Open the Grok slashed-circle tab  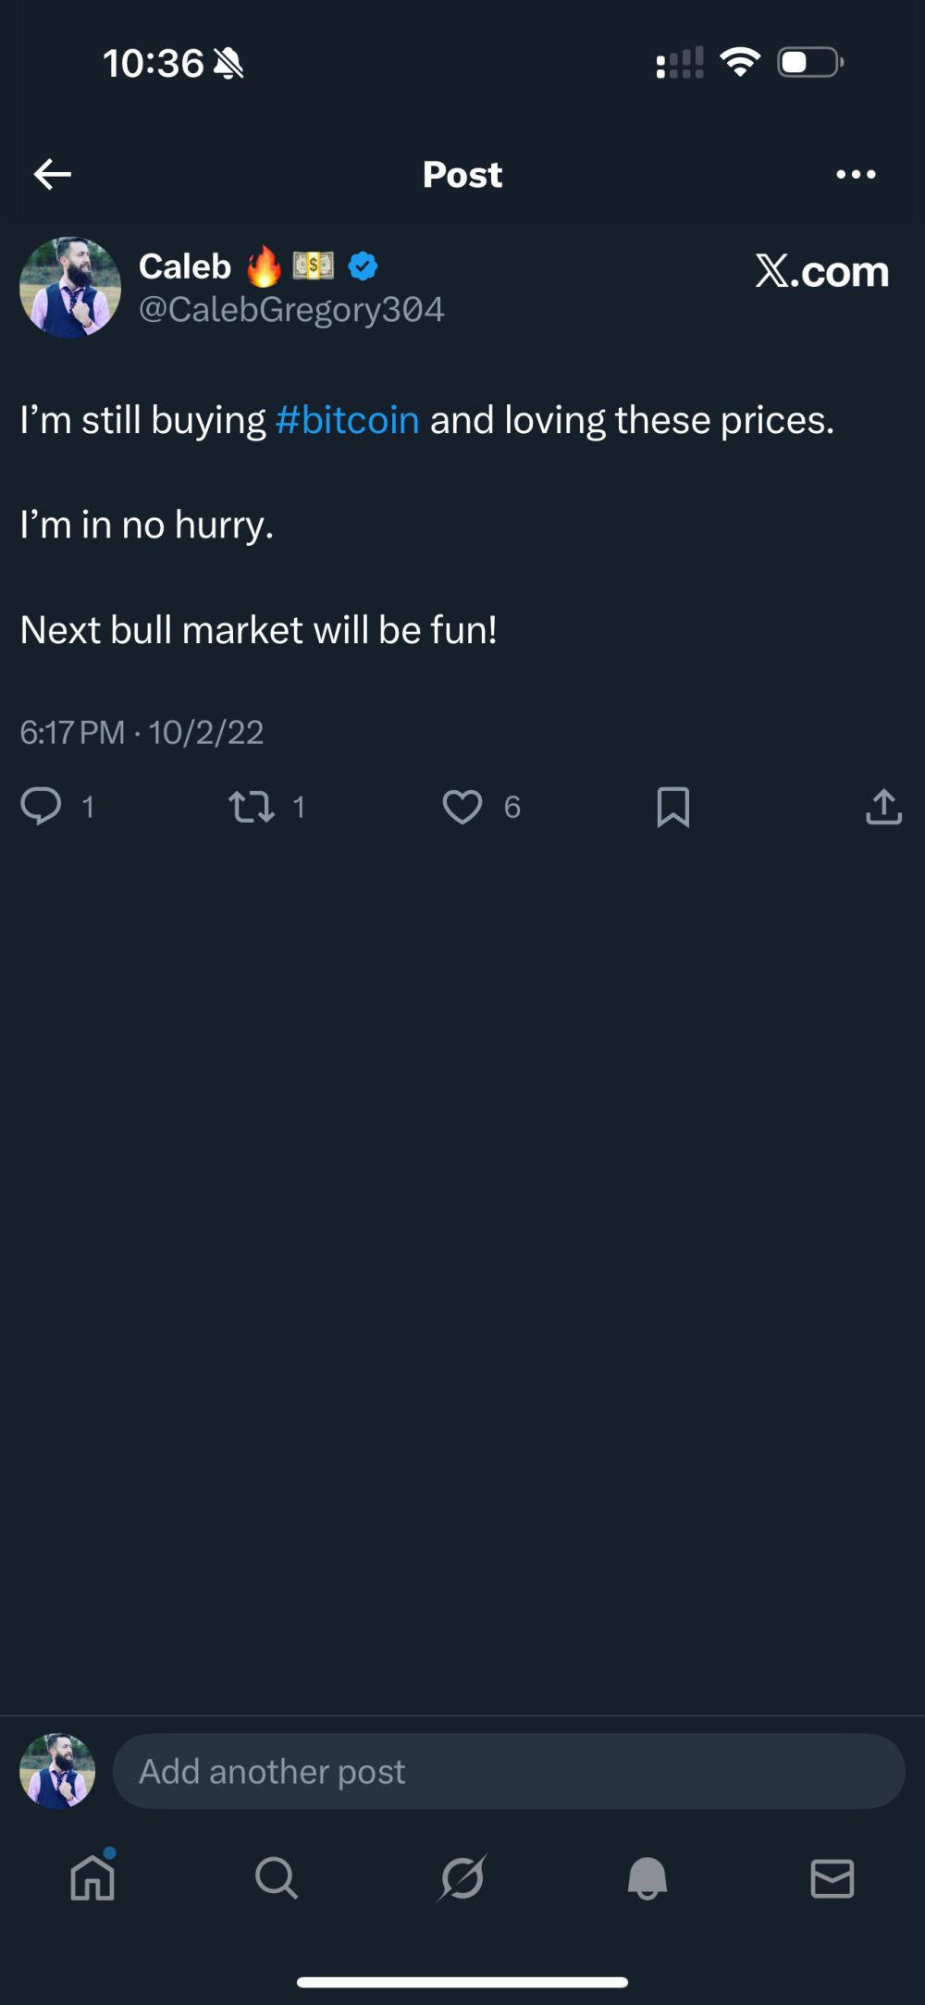point(462,1878)
